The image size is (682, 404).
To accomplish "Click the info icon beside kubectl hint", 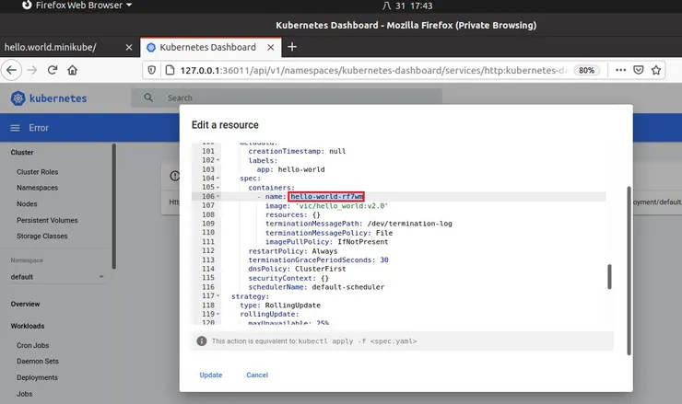I will click(201, 341).
